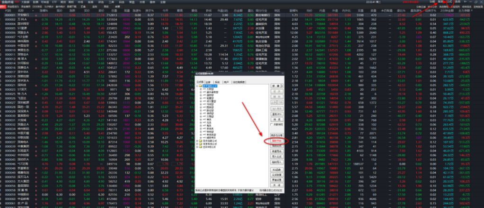Image resolution: width=484 pixels, height=208 pixels.
Task: Click the formula icon beside 均线型
Action: tap(204, 104)
